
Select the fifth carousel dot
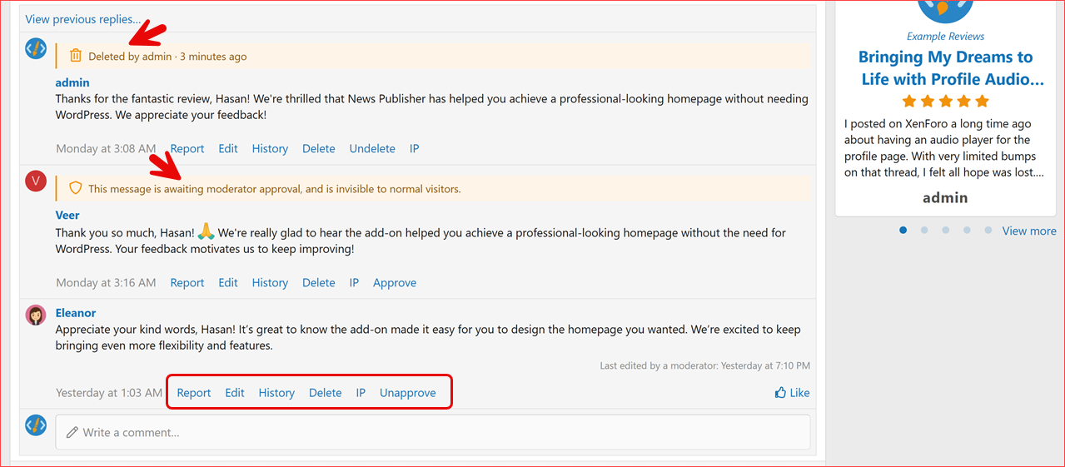coord(988,231)
